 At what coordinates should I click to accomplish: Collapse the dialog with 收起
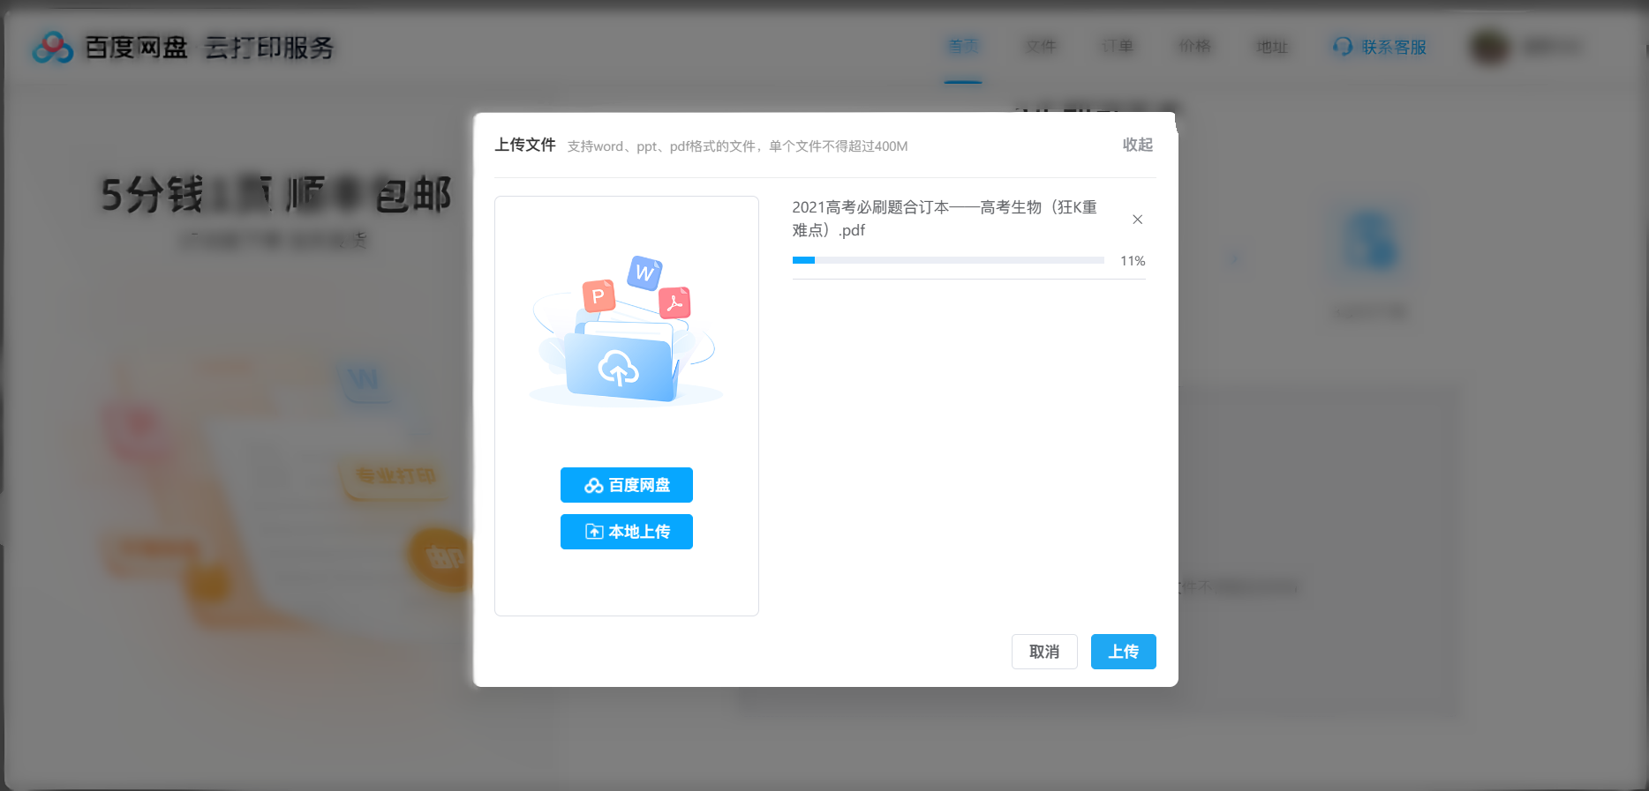pos(1137,145)
